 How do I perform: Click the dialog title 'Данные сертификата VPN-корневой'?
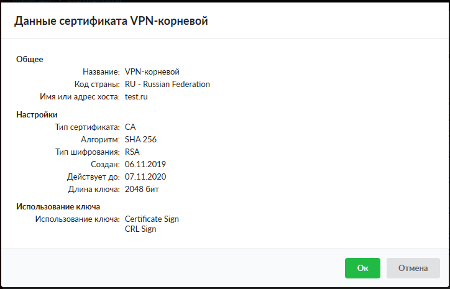click(111, 21)
